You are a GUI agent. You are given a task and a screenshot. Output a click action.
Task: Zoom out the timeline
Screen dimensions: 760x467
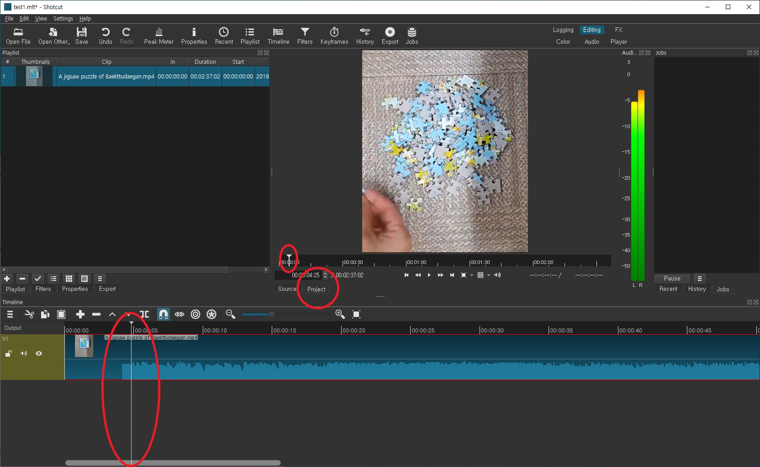pos(230,314)
